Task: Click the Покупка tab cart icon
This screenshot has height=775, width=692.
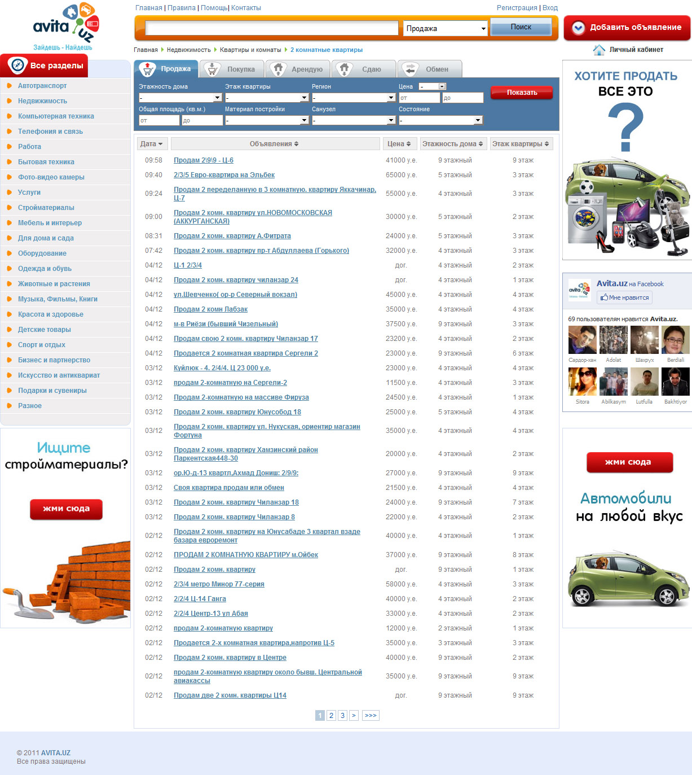Action: 211,69
